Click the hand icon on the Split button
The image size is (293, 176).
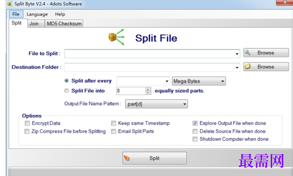coord(127,158)
